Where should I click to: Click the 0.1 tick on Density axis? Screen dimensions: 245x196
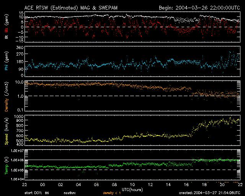(x=20, y=110)
